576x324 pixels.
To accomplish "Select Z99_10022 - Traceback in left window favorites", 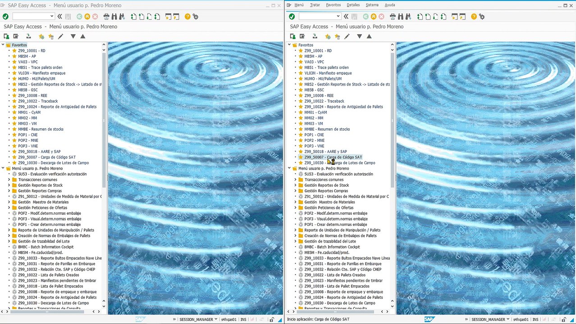I will 38,101.
